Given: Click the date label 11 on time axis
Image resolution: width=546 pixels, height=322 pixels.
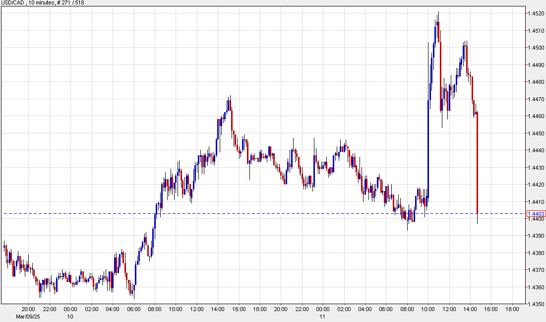Looking at the screenshot, I should 322,316.
